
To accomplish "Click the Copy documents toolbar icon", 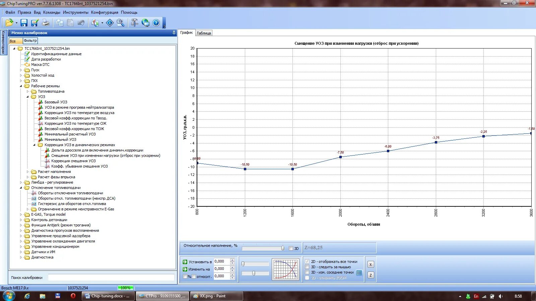I will point(60,23).
